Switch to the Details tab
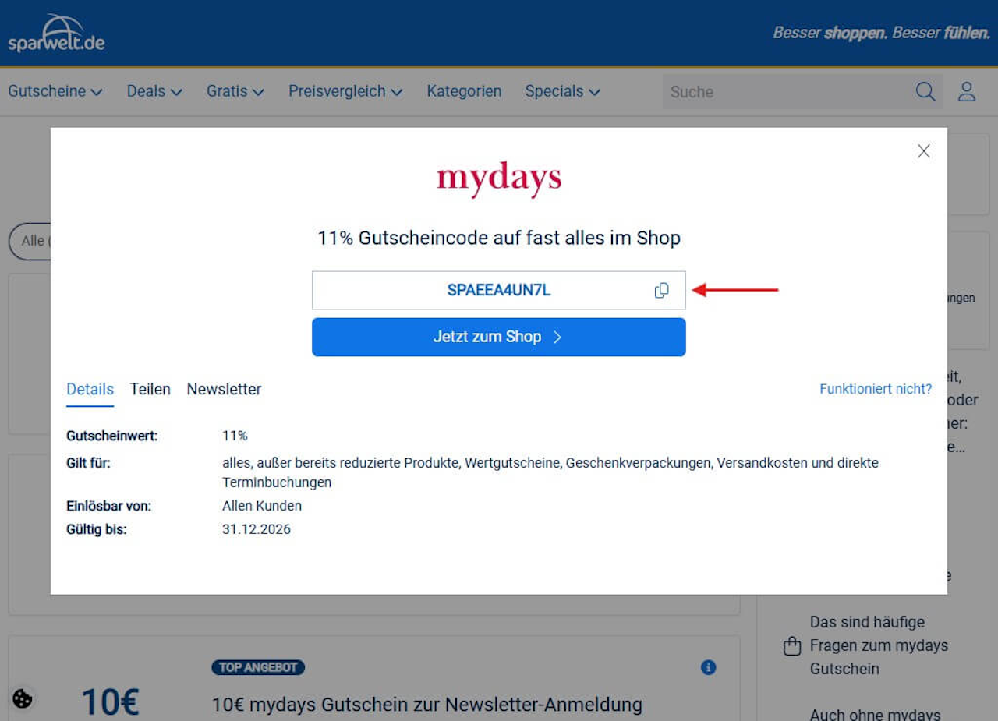The width and height of the screenshot is (998, 721). point(90,389)
